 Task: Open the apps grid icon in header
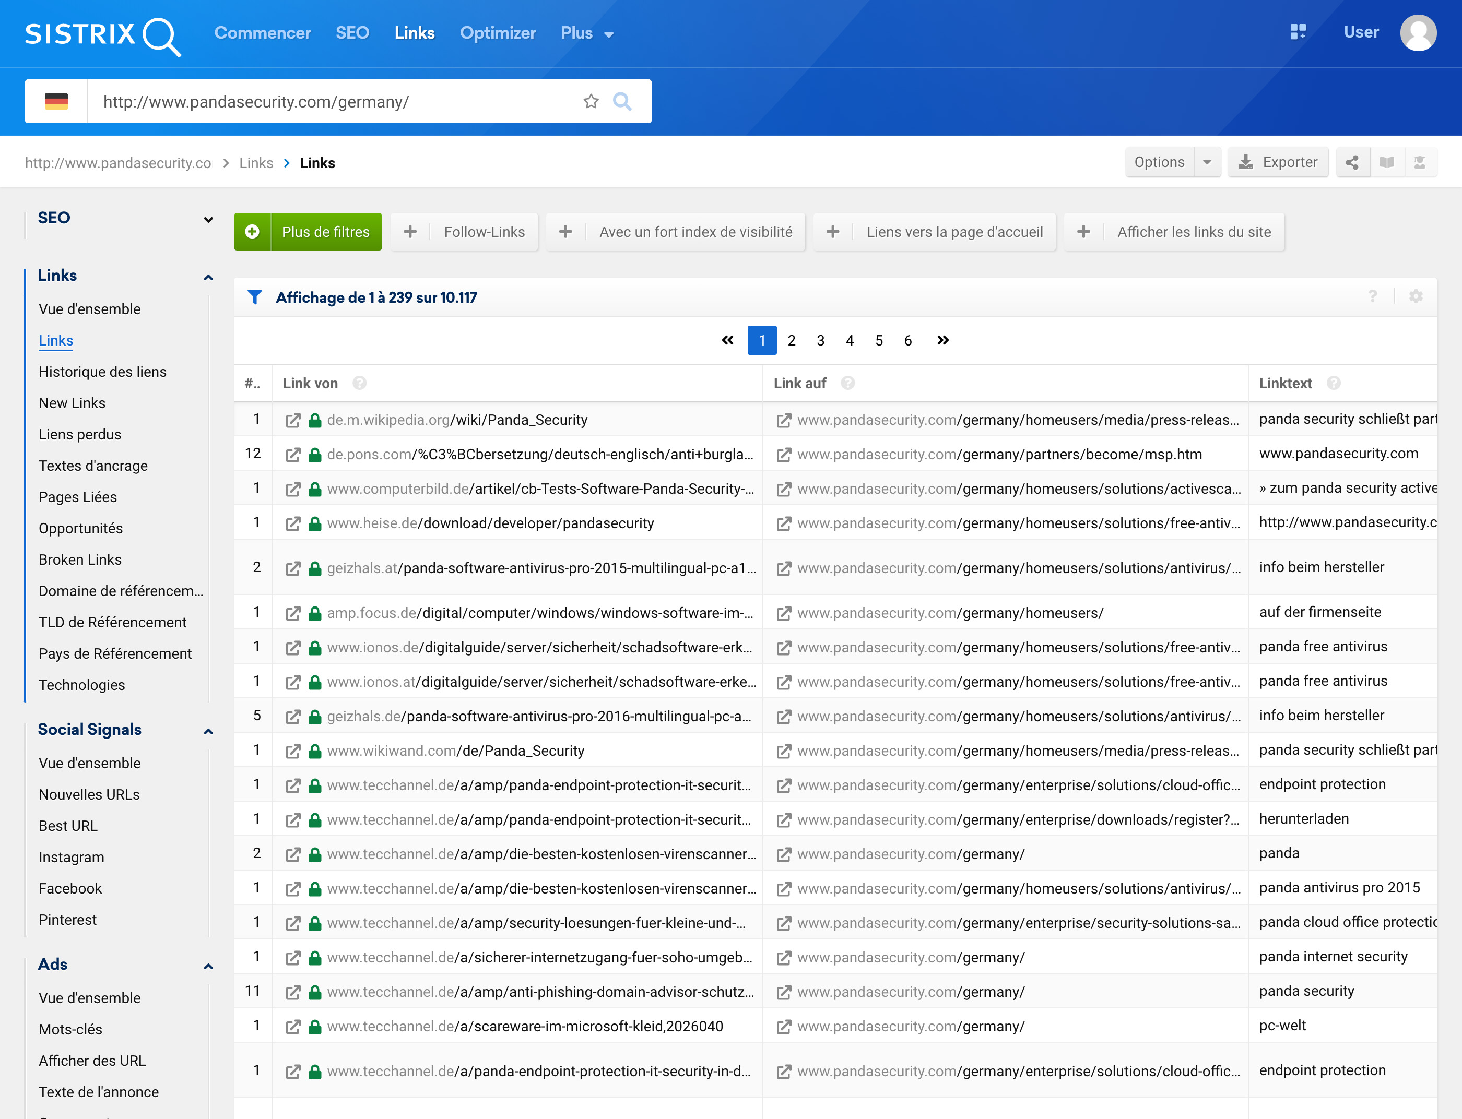(x=1298, y=32)
